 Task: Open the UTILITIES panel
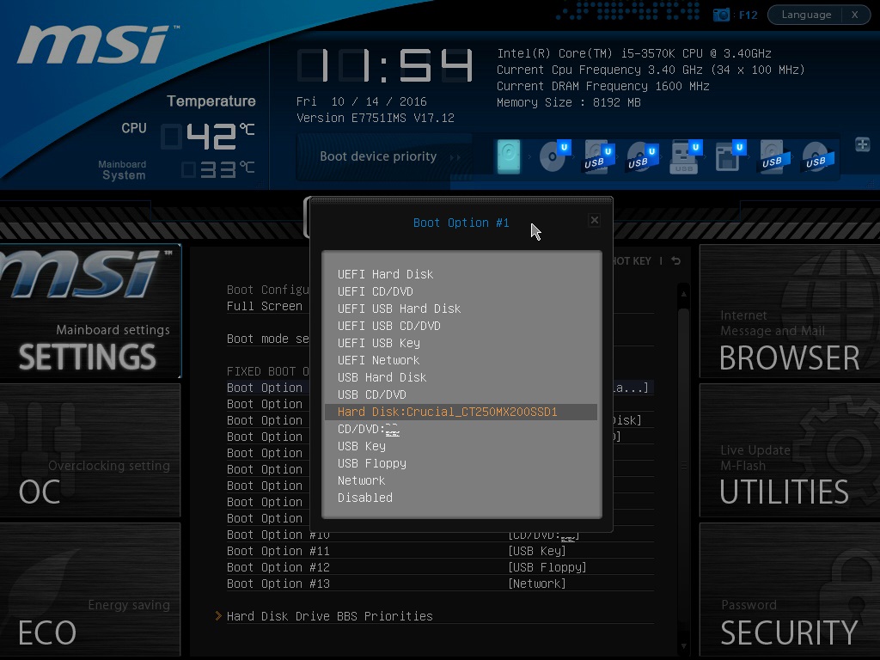click(x=790, y=450)
